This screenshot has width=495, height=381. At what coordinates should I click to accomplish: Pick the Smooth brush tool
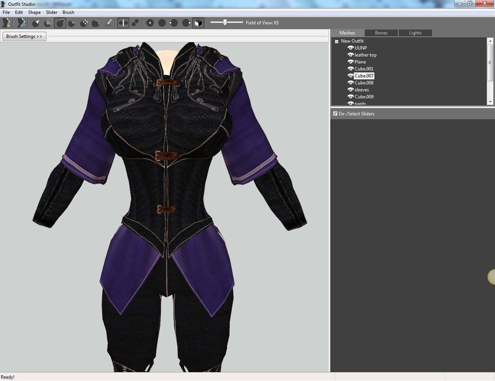(96, 23)
